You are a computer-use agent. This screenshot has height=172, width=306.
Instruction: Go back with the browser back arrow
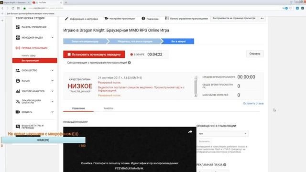tap(2, 8)
